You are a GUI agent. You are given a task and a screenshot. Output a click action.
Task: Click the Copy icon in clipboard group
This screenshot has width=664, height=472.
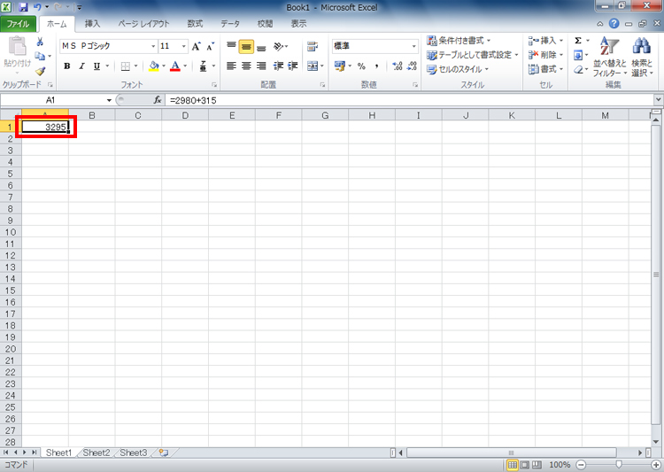coord(40,56)
